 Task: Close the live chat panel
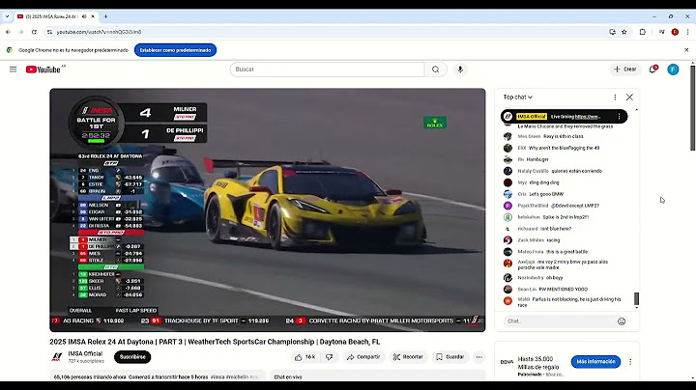pyautogui.click(x=629, y=97)
